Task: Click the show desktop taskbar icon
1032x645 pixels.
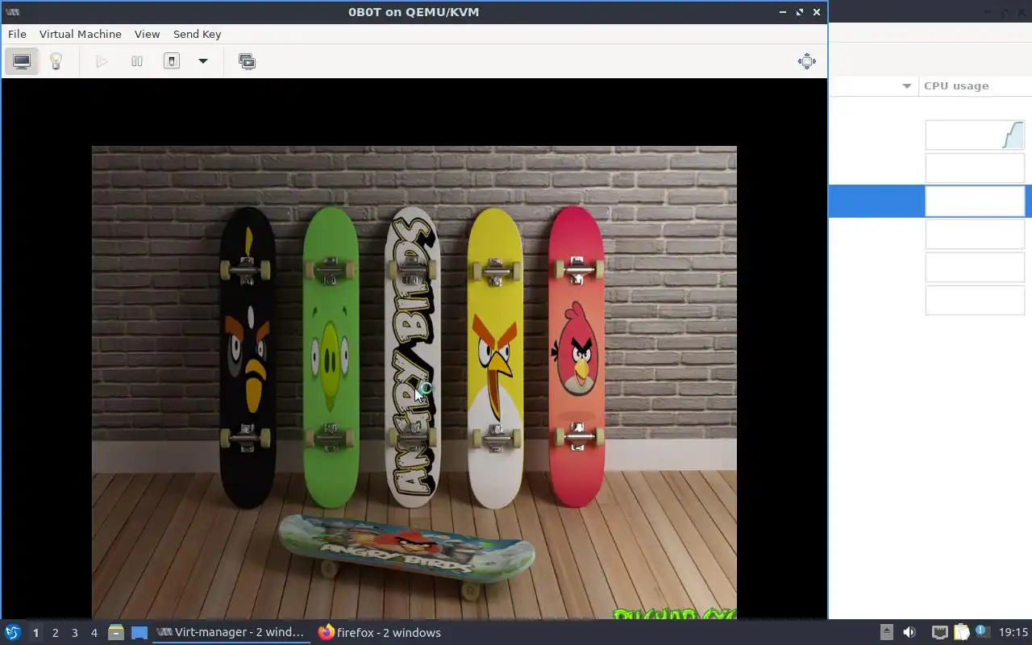Action: [x=139, y=633]
